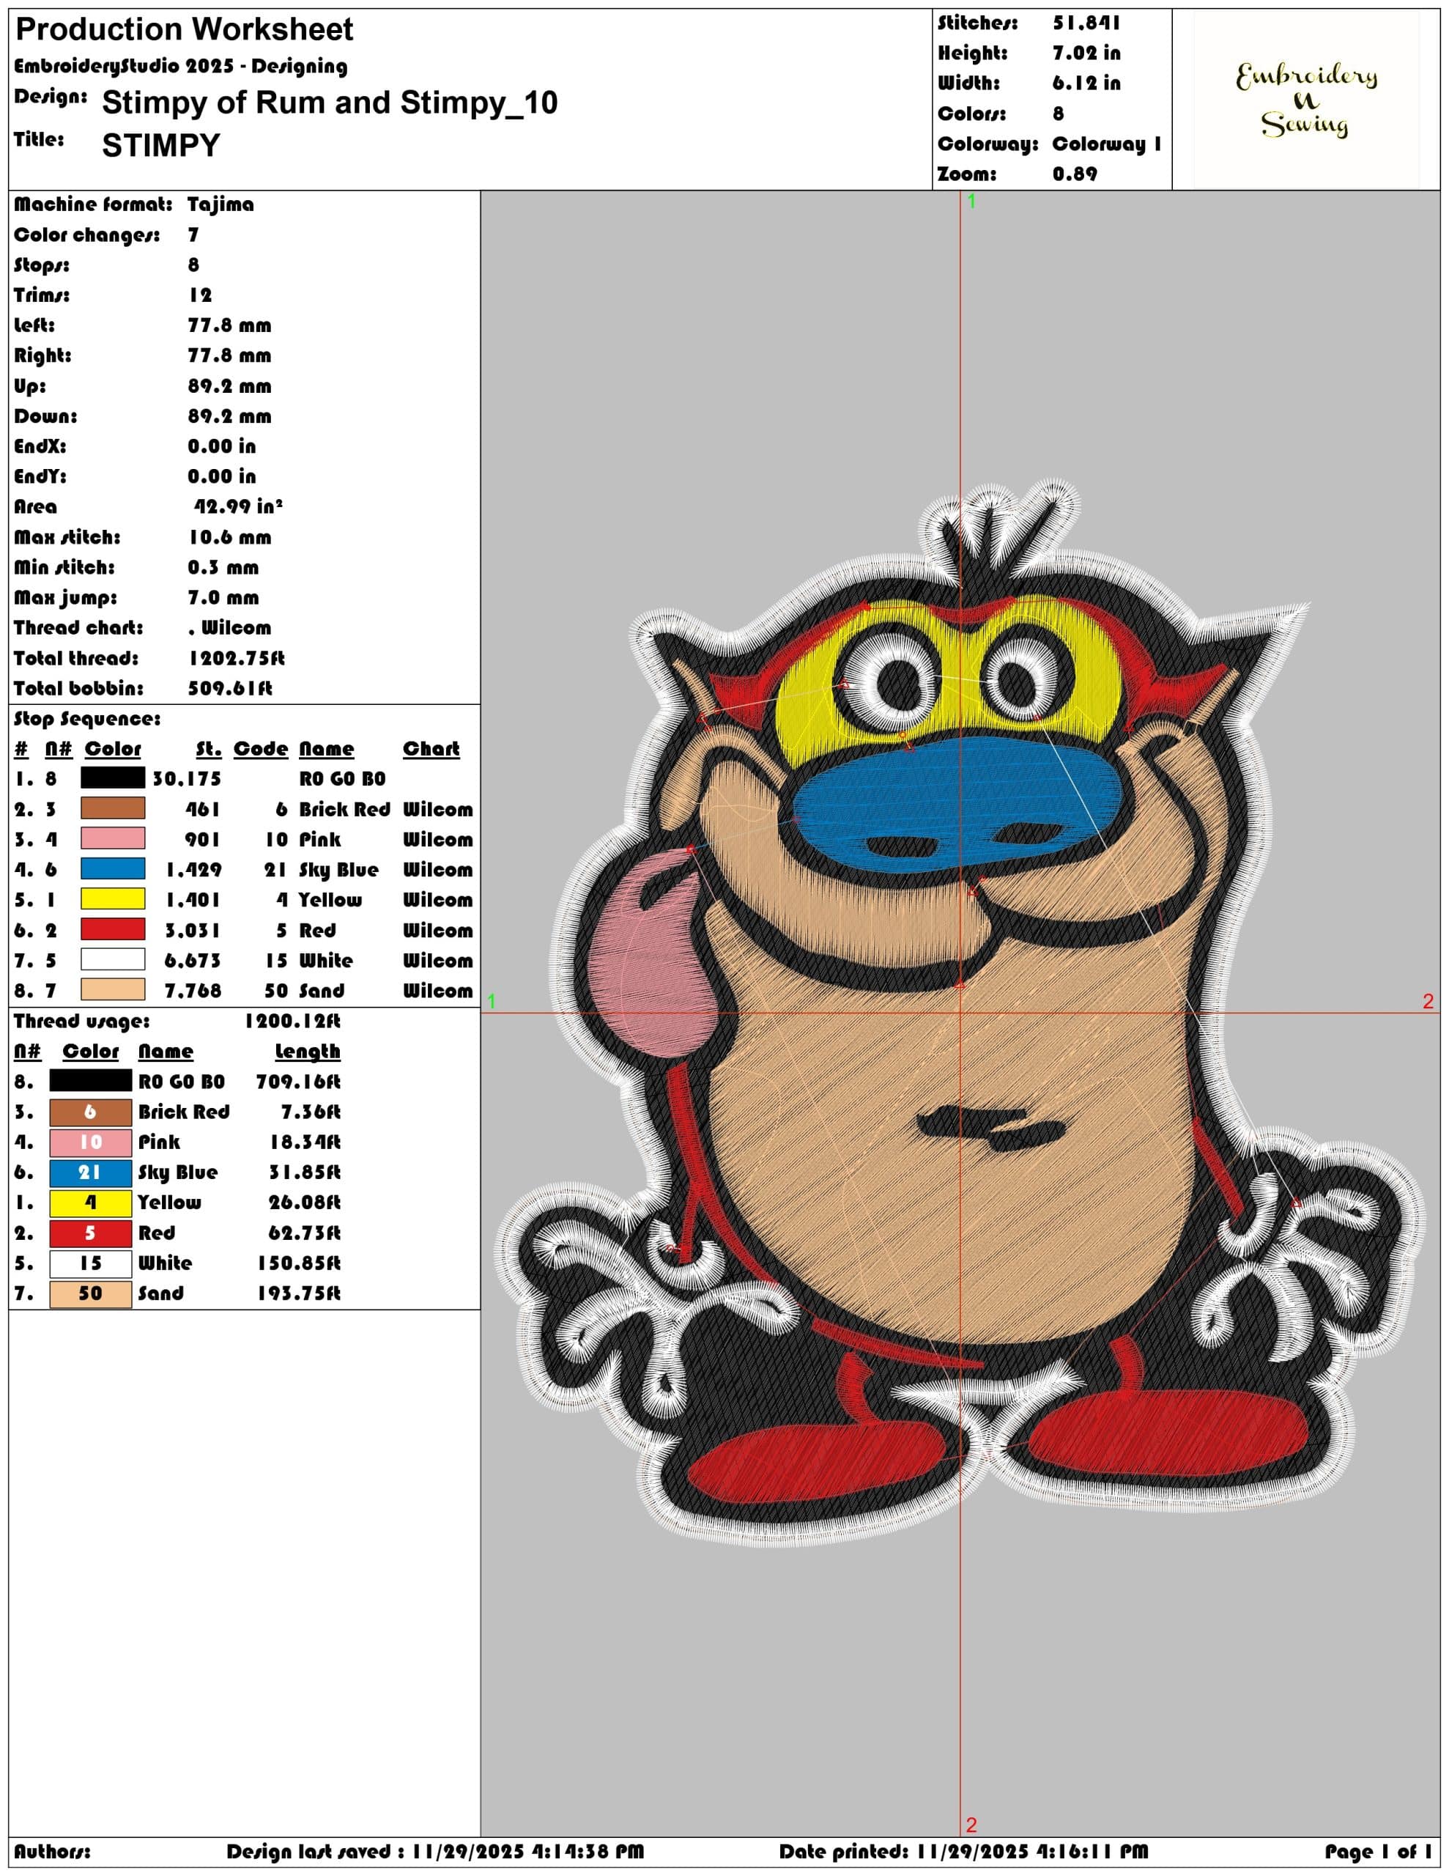Click the machine format value Tajima
Viewport: 1449px width, 1876px height.
tap(220, 204)
